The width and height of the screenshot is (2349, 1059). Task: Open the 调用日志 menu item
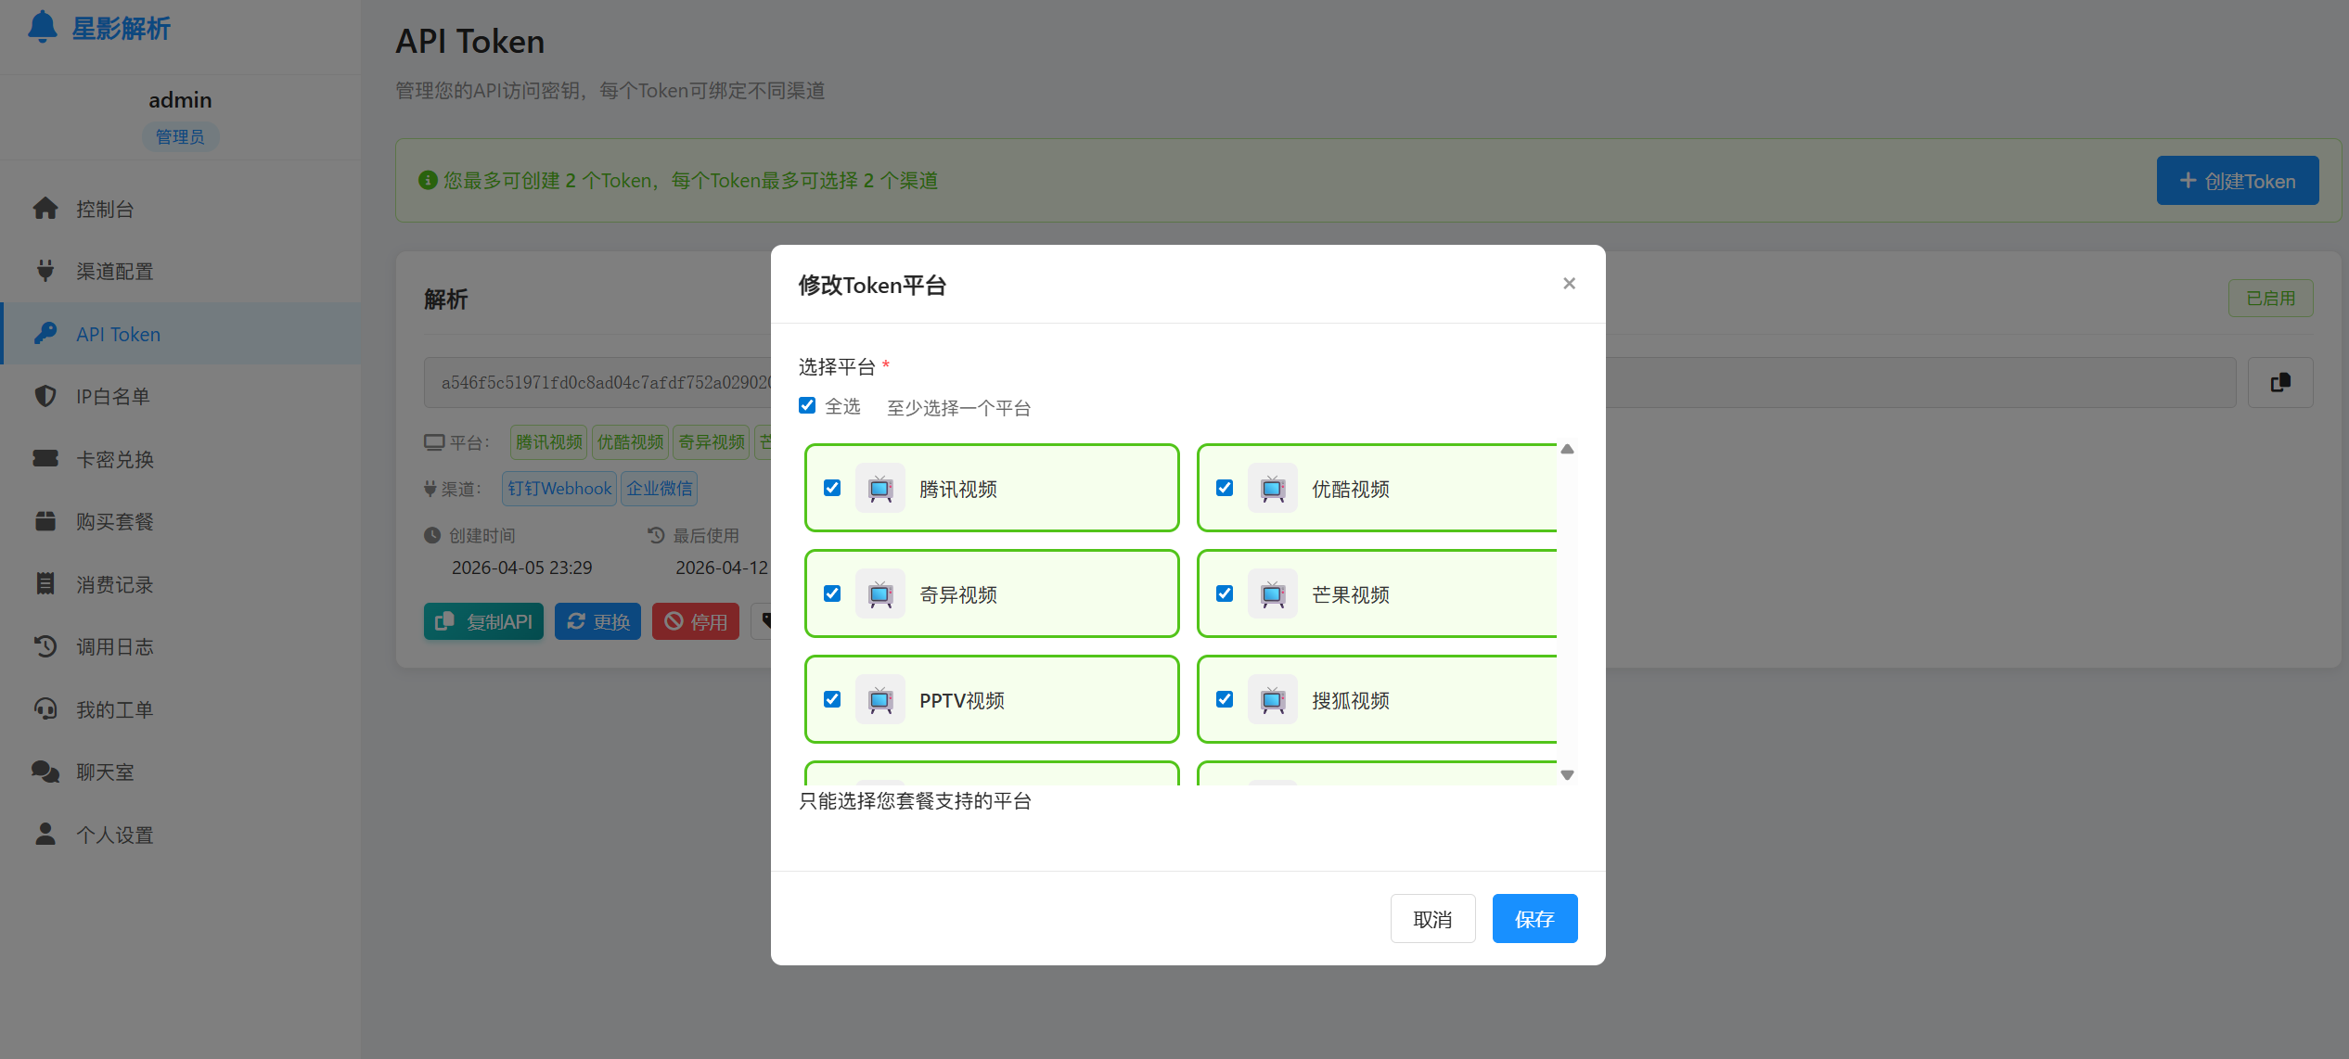(181, 646)
